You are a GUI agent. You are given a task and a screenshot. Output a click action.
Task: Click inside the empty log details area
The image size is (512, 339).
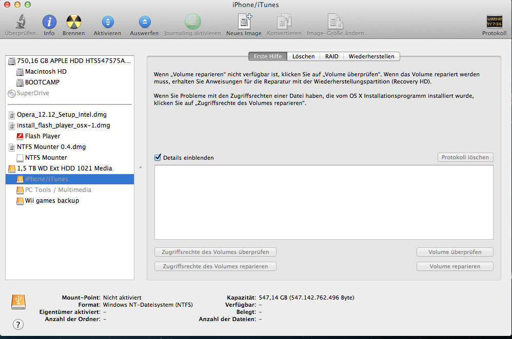pos(323,202)
